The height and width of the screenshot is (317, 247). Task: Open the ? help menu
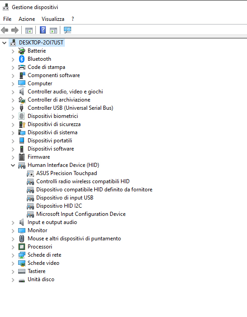[x=73, y=19]
